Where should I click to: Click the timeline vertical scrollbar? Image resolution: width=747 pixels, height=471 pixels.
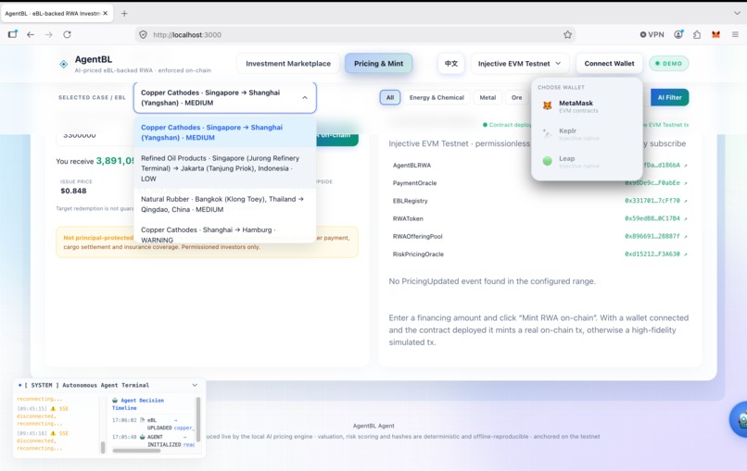tap(198, 419)
